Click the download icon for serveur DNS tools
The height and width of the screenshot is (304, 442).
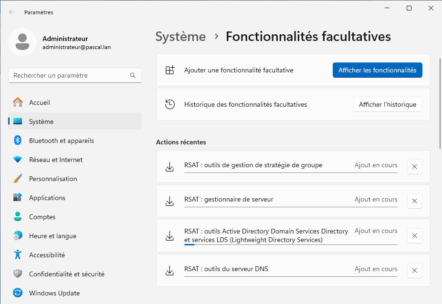click(170, 271)
